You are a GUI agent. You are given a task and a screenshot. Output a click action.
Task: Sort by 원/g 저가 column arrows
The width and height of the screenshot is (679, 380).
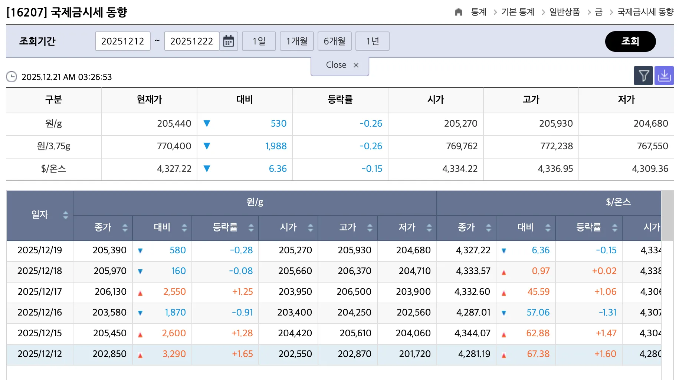pos(429,227)
